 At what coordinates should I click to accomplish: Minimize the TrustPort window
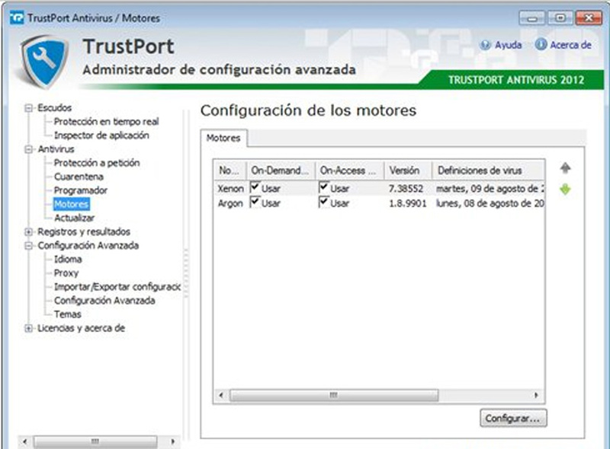[x=531, y=18]
